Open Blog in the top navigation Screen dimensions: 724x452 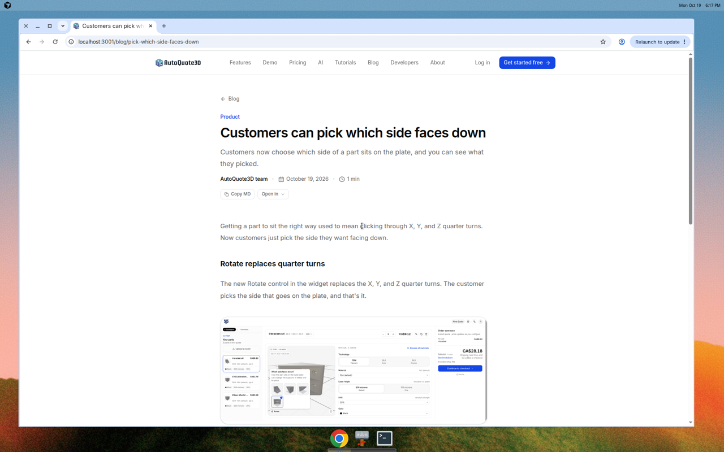[373, 63]
